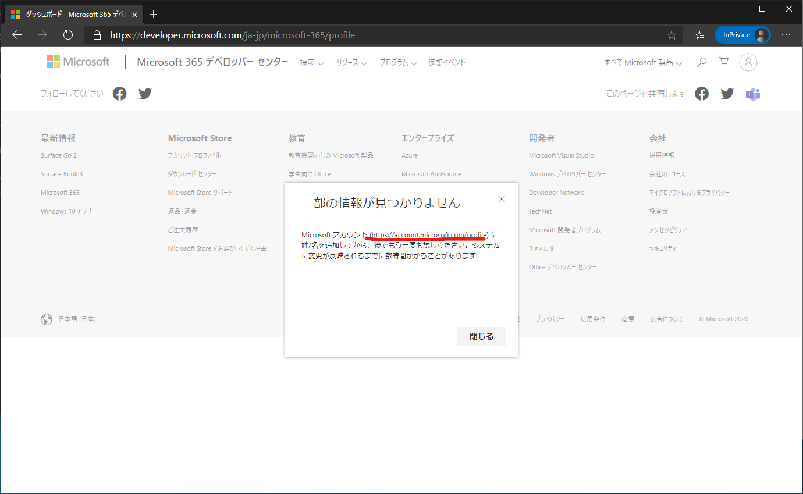This screenshot has height=494, width=803.
Task: Share this page on Facebook
Action: [702, 94]
